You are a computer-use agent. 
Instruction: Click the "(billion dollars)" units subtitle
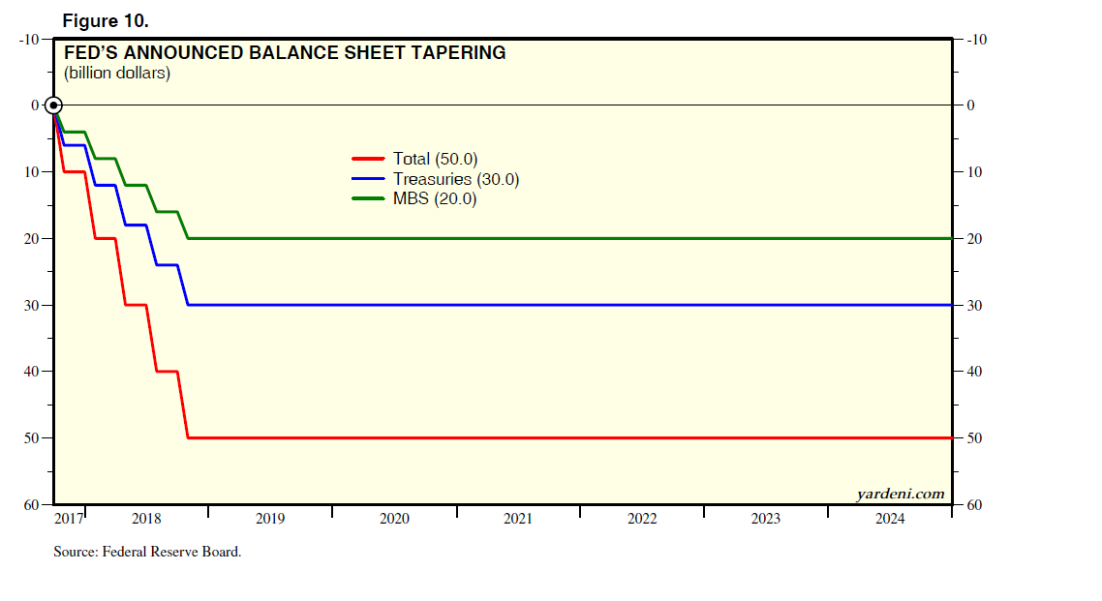point(117,74)
